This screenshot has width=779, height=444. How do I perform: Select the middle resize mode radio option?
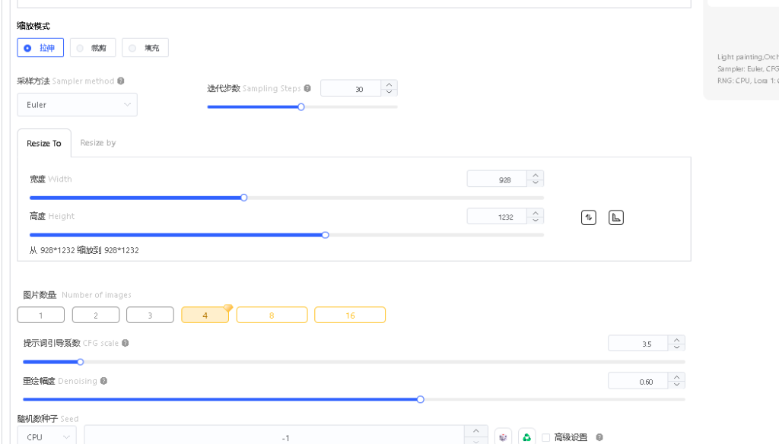(x=93, y=48)
